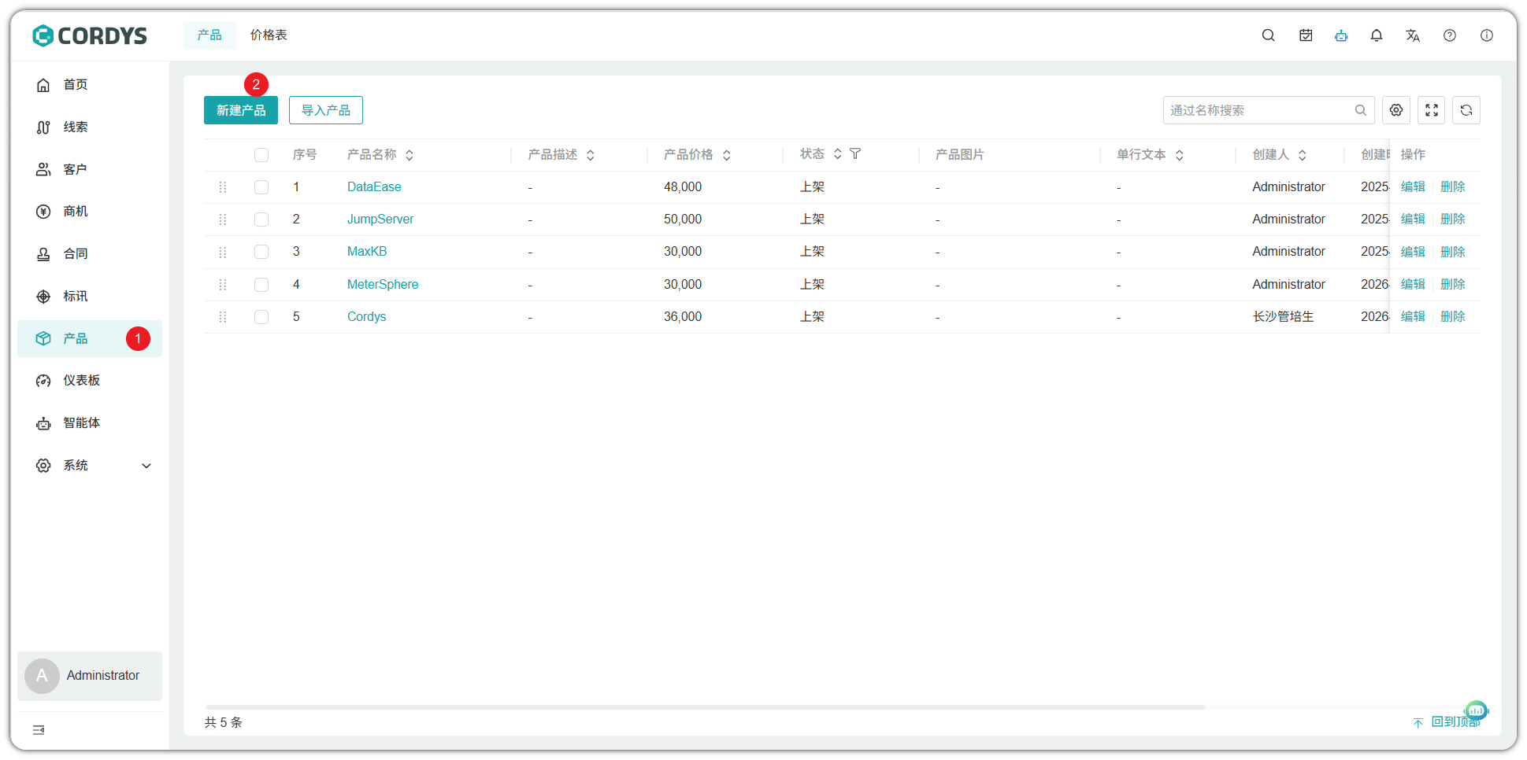Viewport: 1527px width, 760px height.
Task: Click the horizontal table scrollbar
Action: [705, 707]
